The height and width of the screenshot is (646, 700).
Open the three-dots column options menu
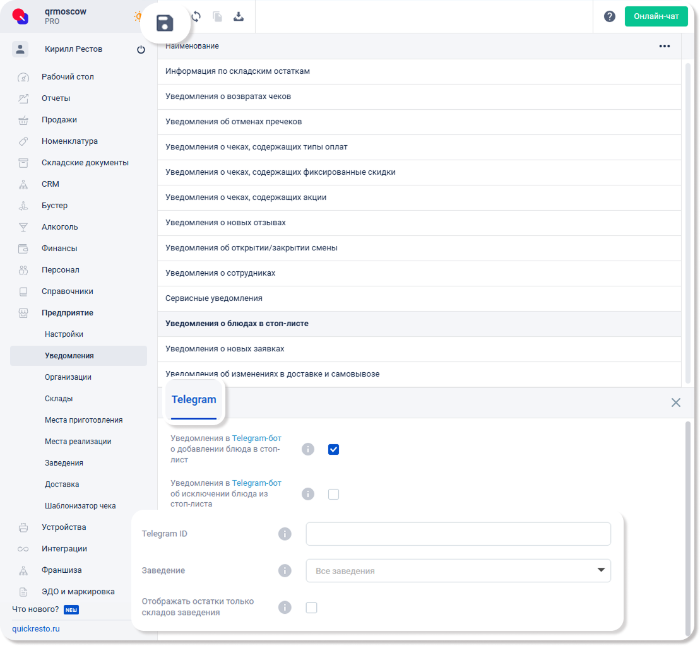664,46
